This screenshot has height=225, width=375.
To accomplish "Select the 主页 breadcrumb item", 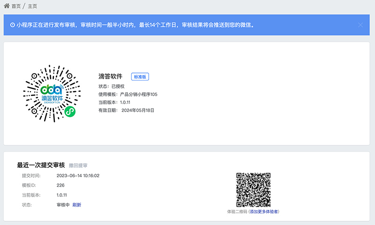I will tap(32, 6).
